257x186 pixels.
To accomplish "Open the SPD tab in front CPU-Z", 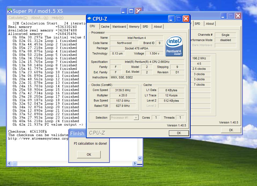I will pos(145,27).
